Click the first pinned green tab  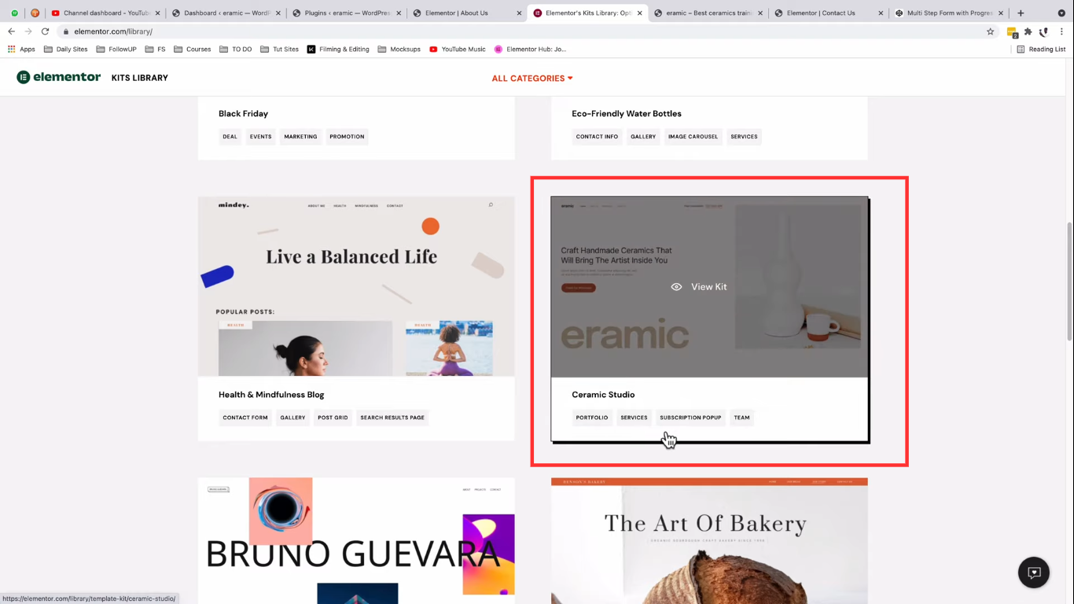click(x=14, y=13)
